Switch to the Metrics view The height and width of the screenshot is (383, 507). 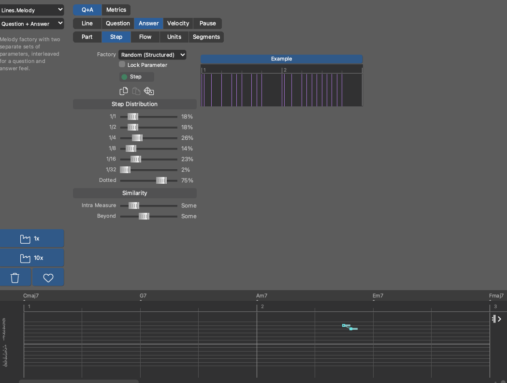click(x=116, y=10)
